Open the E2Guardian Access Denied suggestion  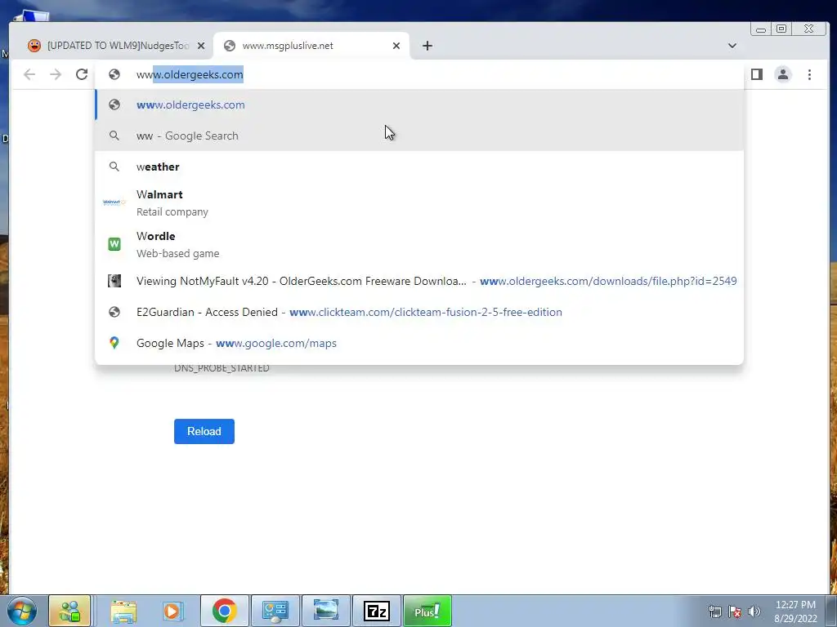pyautogui.click(x=419, y=312)
